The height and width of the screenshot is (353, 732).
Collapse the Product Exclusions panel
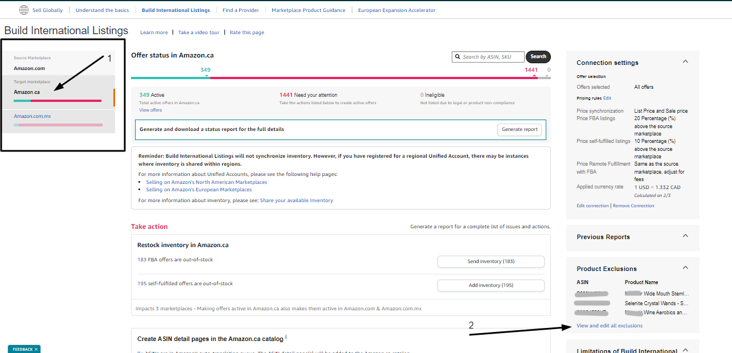[685, 268]
